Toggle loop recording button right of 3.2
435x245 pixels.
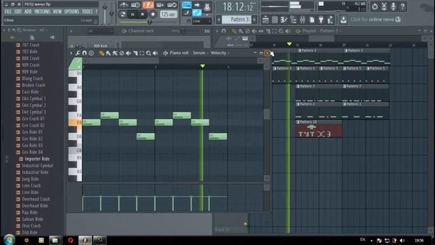click(172, 5)
